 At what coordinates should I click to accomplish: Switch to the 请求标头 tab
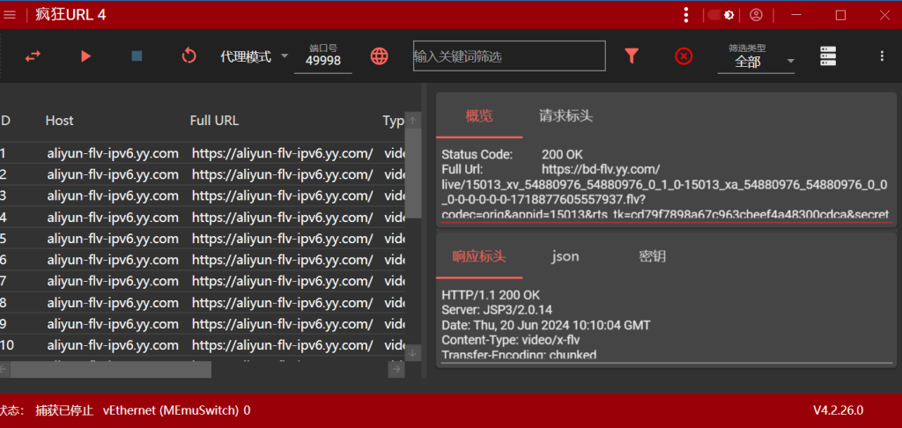point(566,115)
